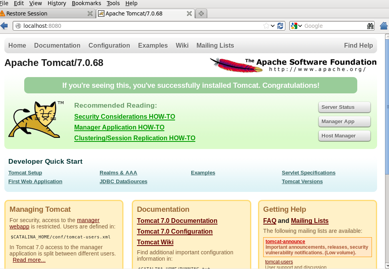
Task: Open the First Web Application link
Action: (x=35, y=181)
